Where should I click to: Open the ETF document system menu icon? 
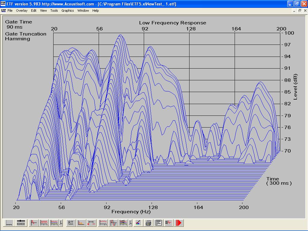pos(3,11)
